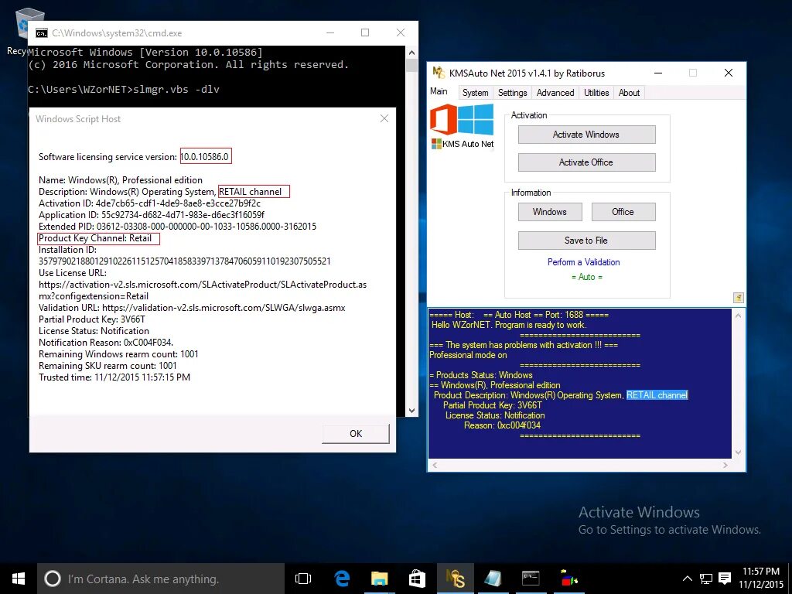
Task: Open the Store from taskbar
Action: [417, 579]
